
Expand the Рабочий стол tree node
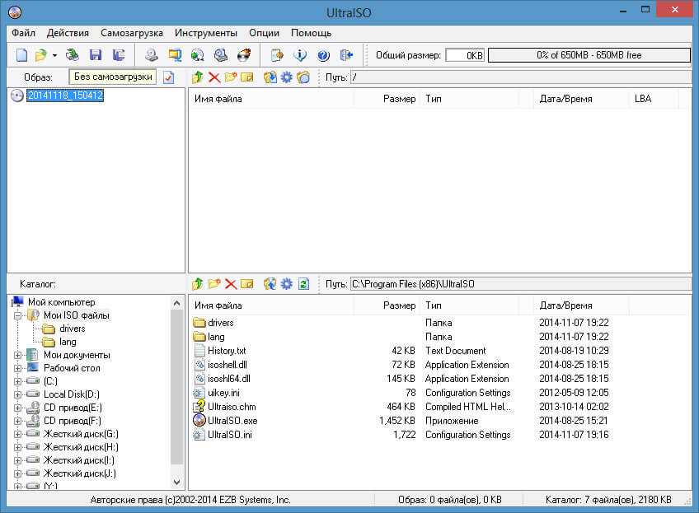click(x=18, y=368)
